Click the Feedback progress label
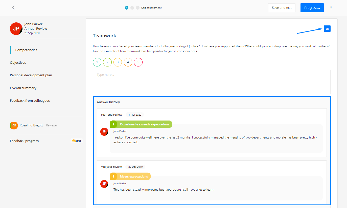The width and height of the screenshot is (347, 208). coord(24,141)
